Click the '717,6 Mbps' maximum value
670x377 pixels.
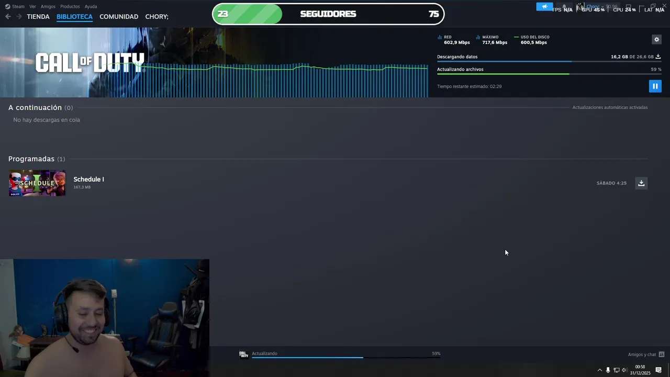tap(495, 42)
